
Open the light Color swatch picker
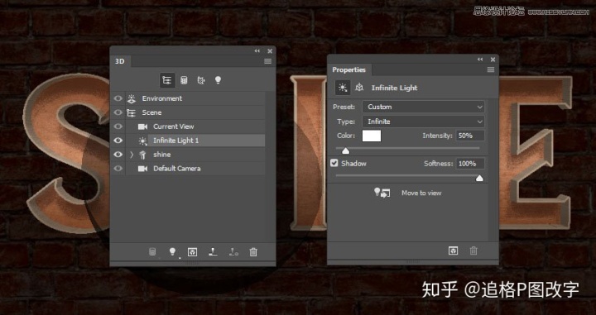372,136
